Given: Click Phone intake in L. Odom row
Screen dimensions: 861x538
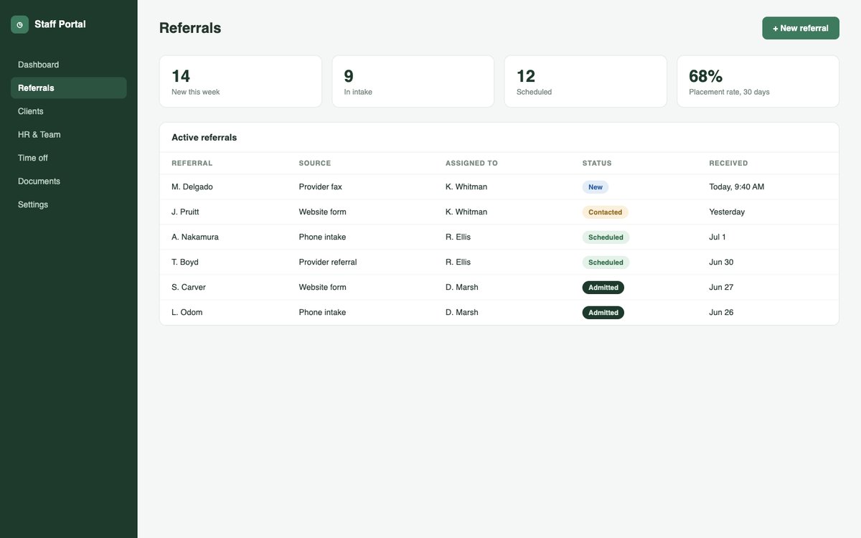Looking at the screenshot, I should (323, 312).
